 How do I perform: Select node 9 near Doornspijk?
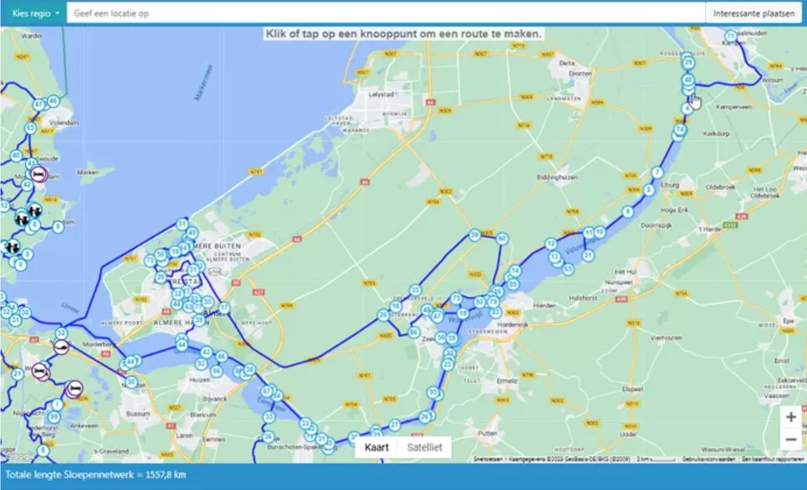[627, 211]
